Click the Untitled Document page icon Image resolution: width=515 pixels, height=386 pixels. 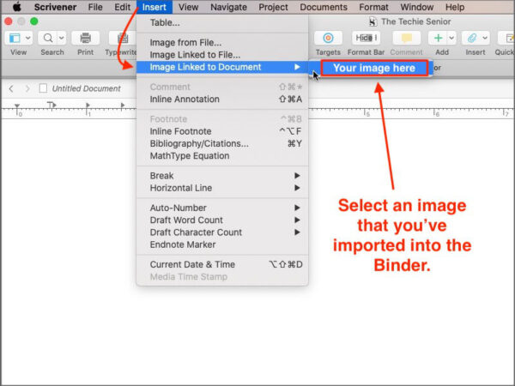(x=43, y=88)
